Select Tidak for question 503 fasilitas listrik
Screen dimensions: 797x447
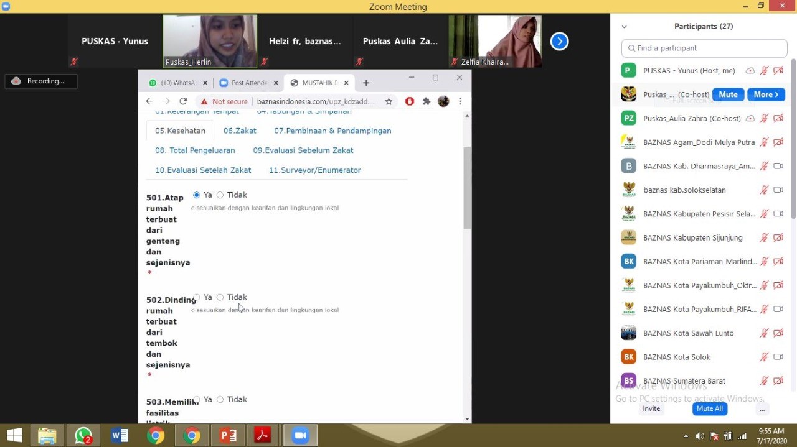pos(220,400)
